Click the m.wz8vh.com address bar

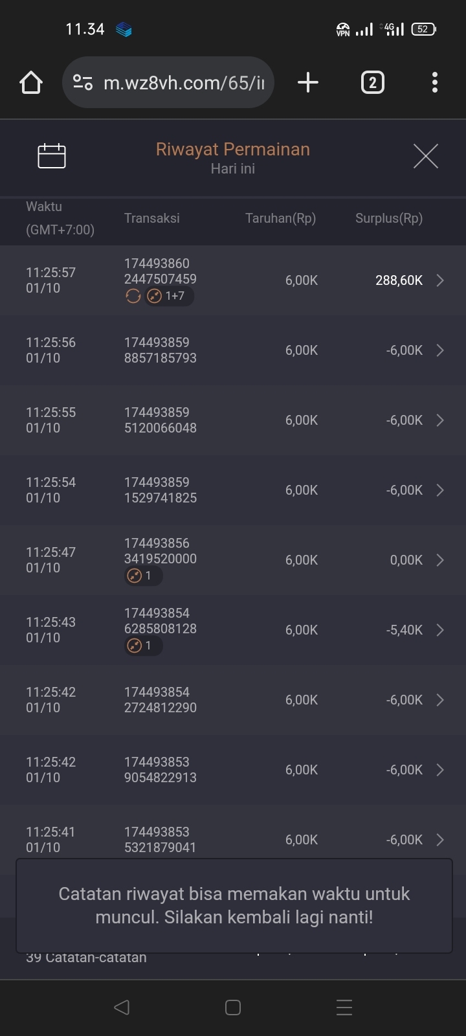(184, 83)
